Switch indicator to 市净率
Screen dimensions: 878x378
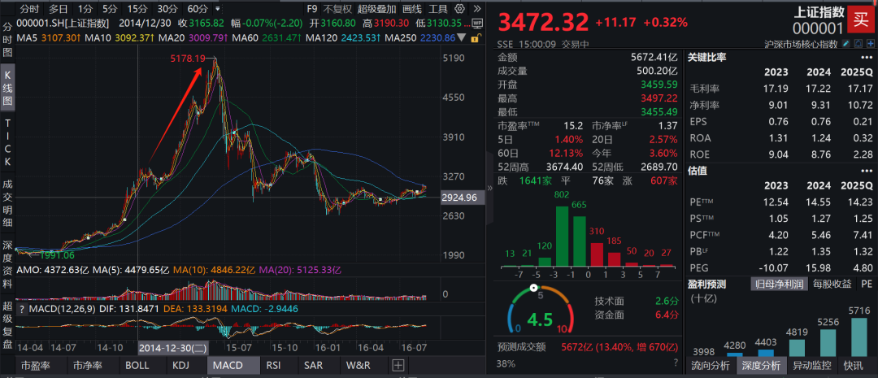tap(88, 366)
